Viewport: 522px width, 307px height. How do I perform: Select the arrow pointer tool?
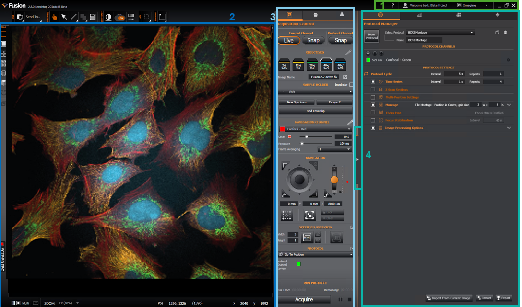point(64,17)
